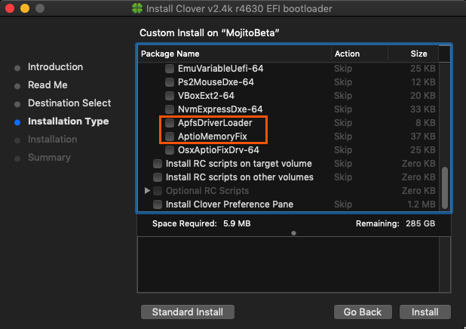This screenshot has width=466, height=329.
Task: Click the dimmed Installation step label
Action: click(53, 140)
